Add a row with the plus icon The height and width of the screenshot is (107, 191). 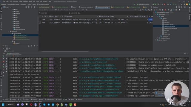click(62, 10)
